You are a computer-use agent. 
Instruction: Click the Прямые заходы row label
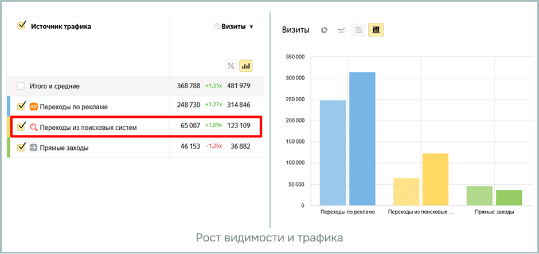tap(64, 148)
